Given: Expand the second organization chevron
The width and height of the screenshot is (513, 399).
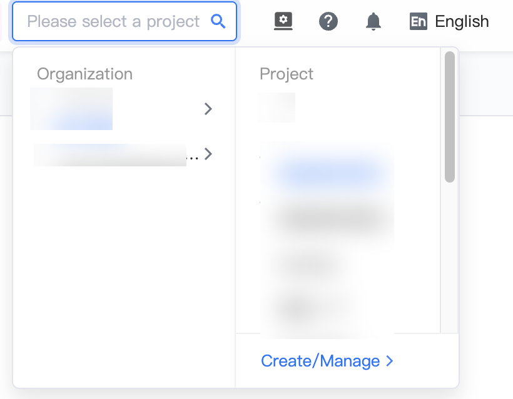Looking at the screenshot, I should pyautogui.click(x=208, y=154).
